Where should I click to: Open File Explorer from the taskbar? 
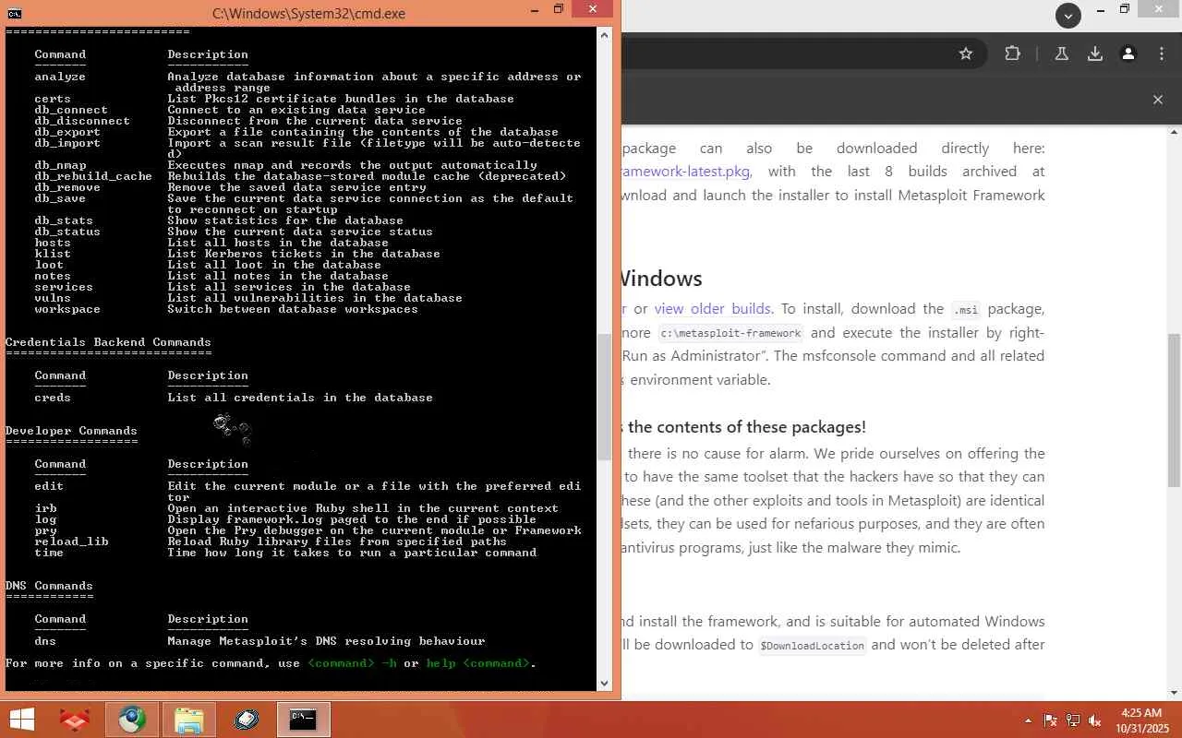click(x=188, y=720)
